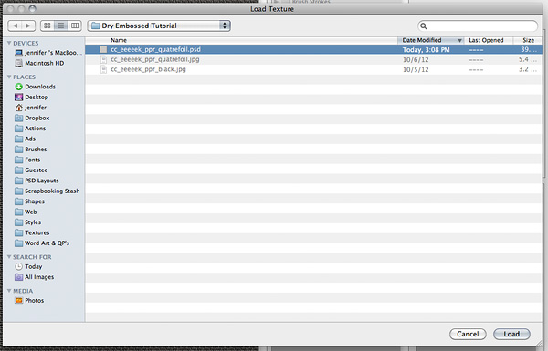The image size is (548, 351).
Task: Show files from Today in the search list
Action: pyautogui.click(x=28, y=266)
